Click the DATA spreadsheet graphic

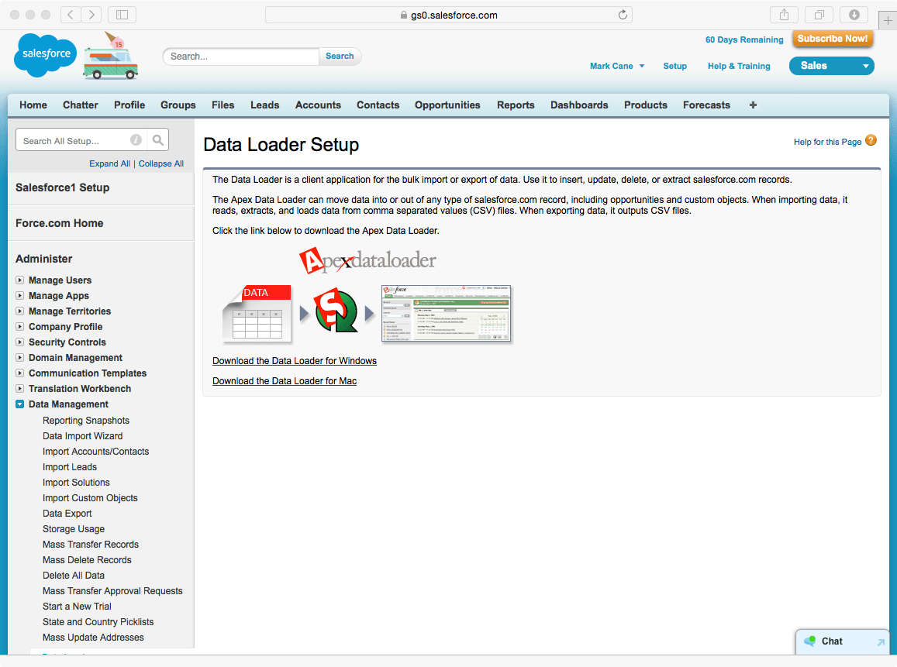pyautogui.click(x=257, y=313)
